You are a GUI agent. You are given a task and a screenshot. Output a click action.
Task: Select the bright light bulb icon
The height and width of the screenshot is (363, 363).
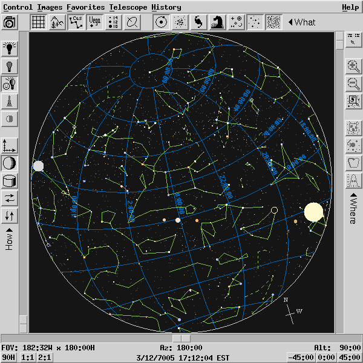(x=10, y=48)
